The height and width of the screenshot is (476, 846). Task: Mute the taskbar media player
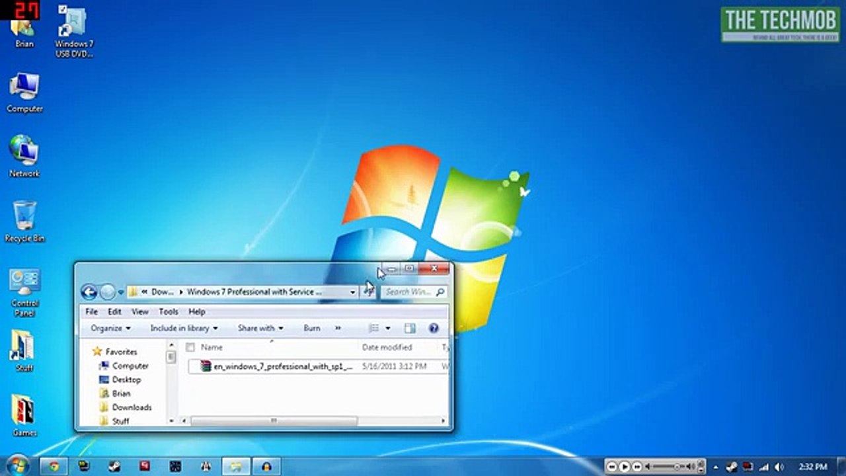pos(647,467)
